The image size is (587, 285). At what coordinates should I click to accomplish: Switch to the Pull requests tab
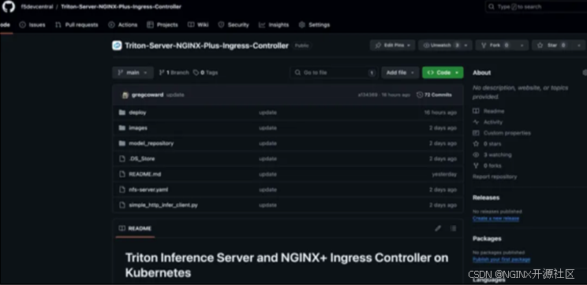pos(77,25)
